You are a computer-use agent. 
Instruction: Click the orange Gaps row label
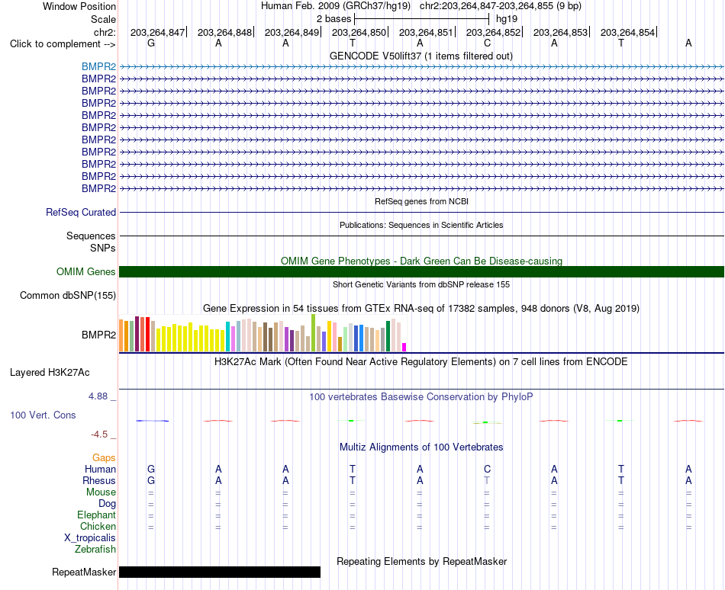104,458
